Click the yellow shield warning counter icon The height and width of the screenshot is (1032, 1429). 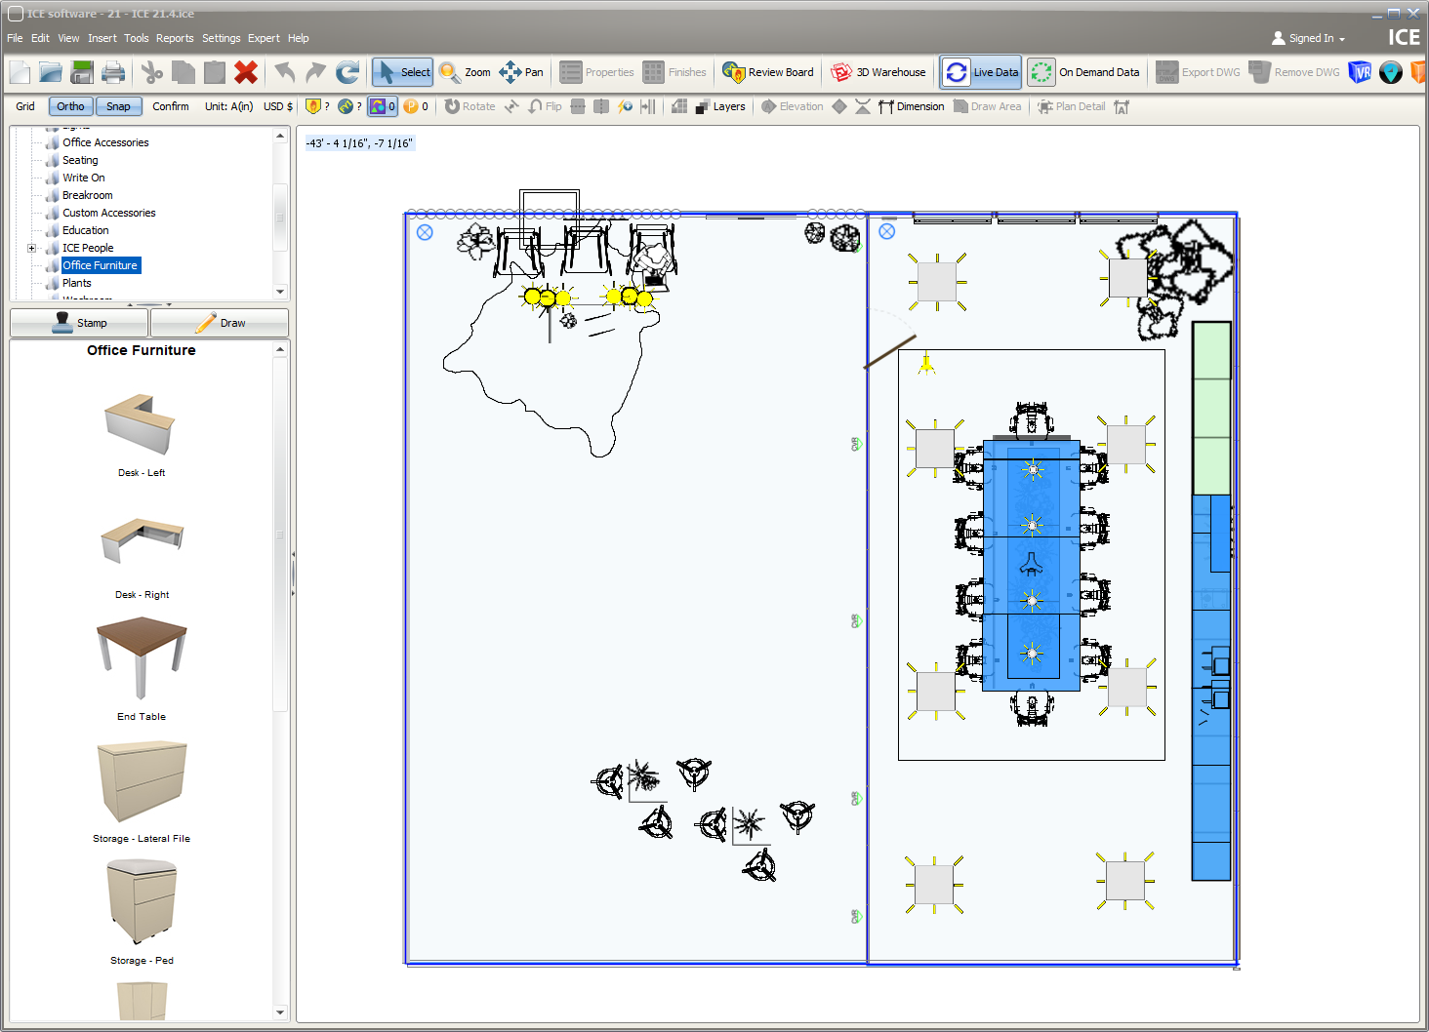(313, 106)
